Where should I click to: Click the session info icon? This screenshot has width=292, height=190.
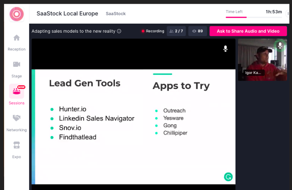119,31
